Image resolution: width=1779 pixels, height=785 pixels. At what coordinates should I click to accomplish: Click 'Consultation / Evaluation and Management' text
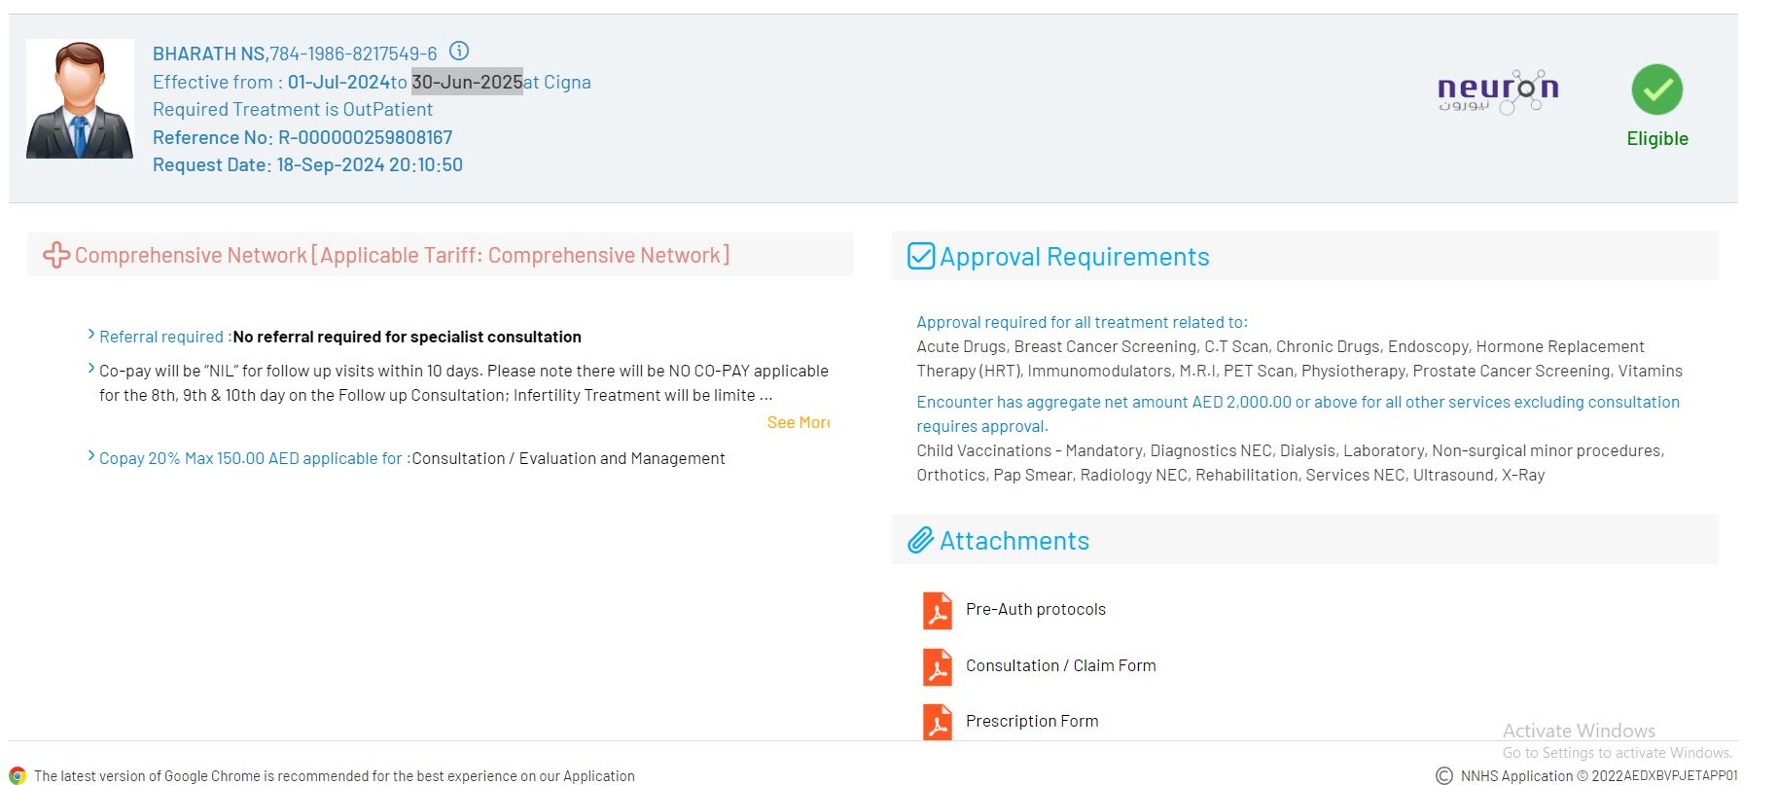(568, 458)
